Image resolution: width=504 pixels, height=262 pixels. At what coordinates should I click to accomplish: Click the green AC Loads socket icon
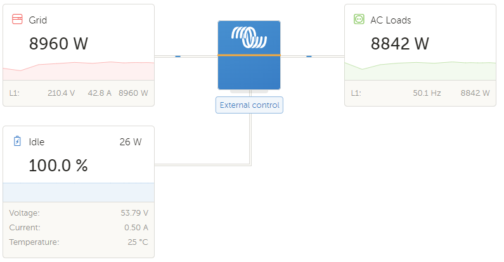(x=359, y=20)
